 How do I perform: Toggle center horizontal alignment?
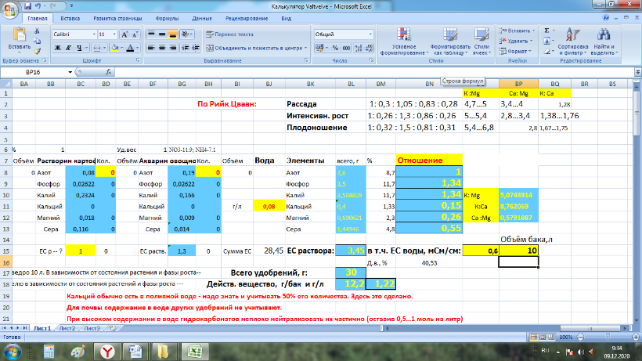(x=162, y=48)
